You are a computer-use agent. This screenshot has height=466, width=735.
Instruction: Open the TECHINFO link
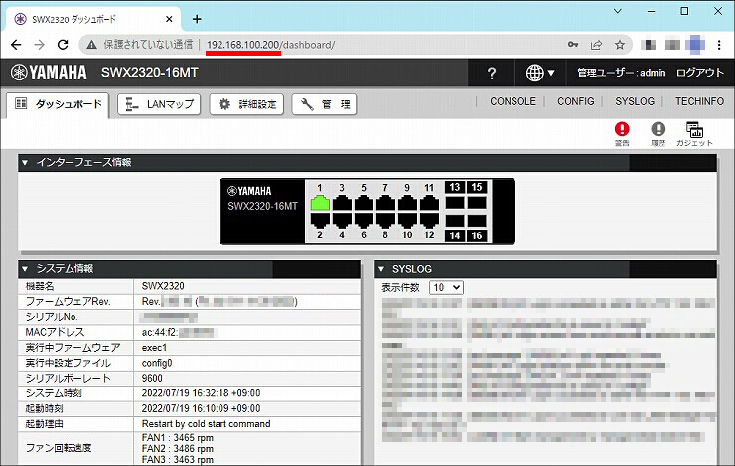click(699, 101)
